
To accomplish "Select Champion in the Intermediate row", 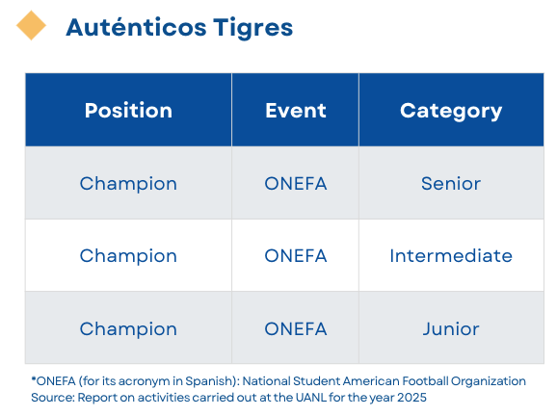I will (128, 256).
